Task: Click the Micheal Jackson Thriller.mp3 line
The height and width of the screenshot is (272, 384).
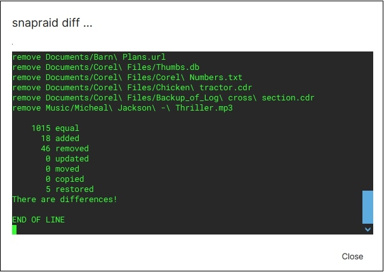Action: [125, 108]
